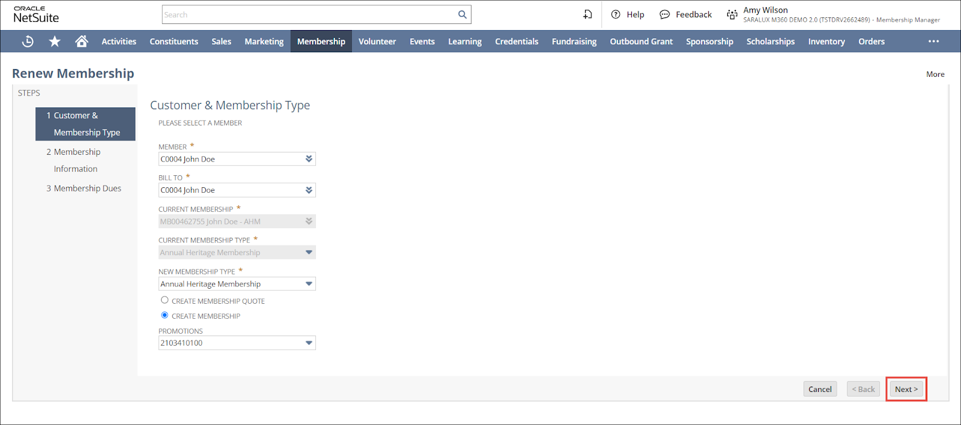Click the Help question mark icon
This screenshot has width=961, height=425.
(616, 14)
